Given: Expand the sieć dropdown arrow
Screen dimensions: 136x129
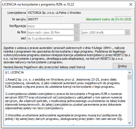Looking at the screenshot, I should click(76, 39).
